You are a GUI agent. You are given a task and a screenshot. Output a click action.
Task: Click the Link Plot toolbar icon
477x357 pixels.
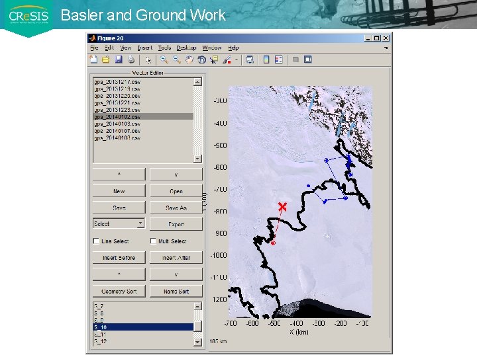pyautogui.click(x=250, y=59)
